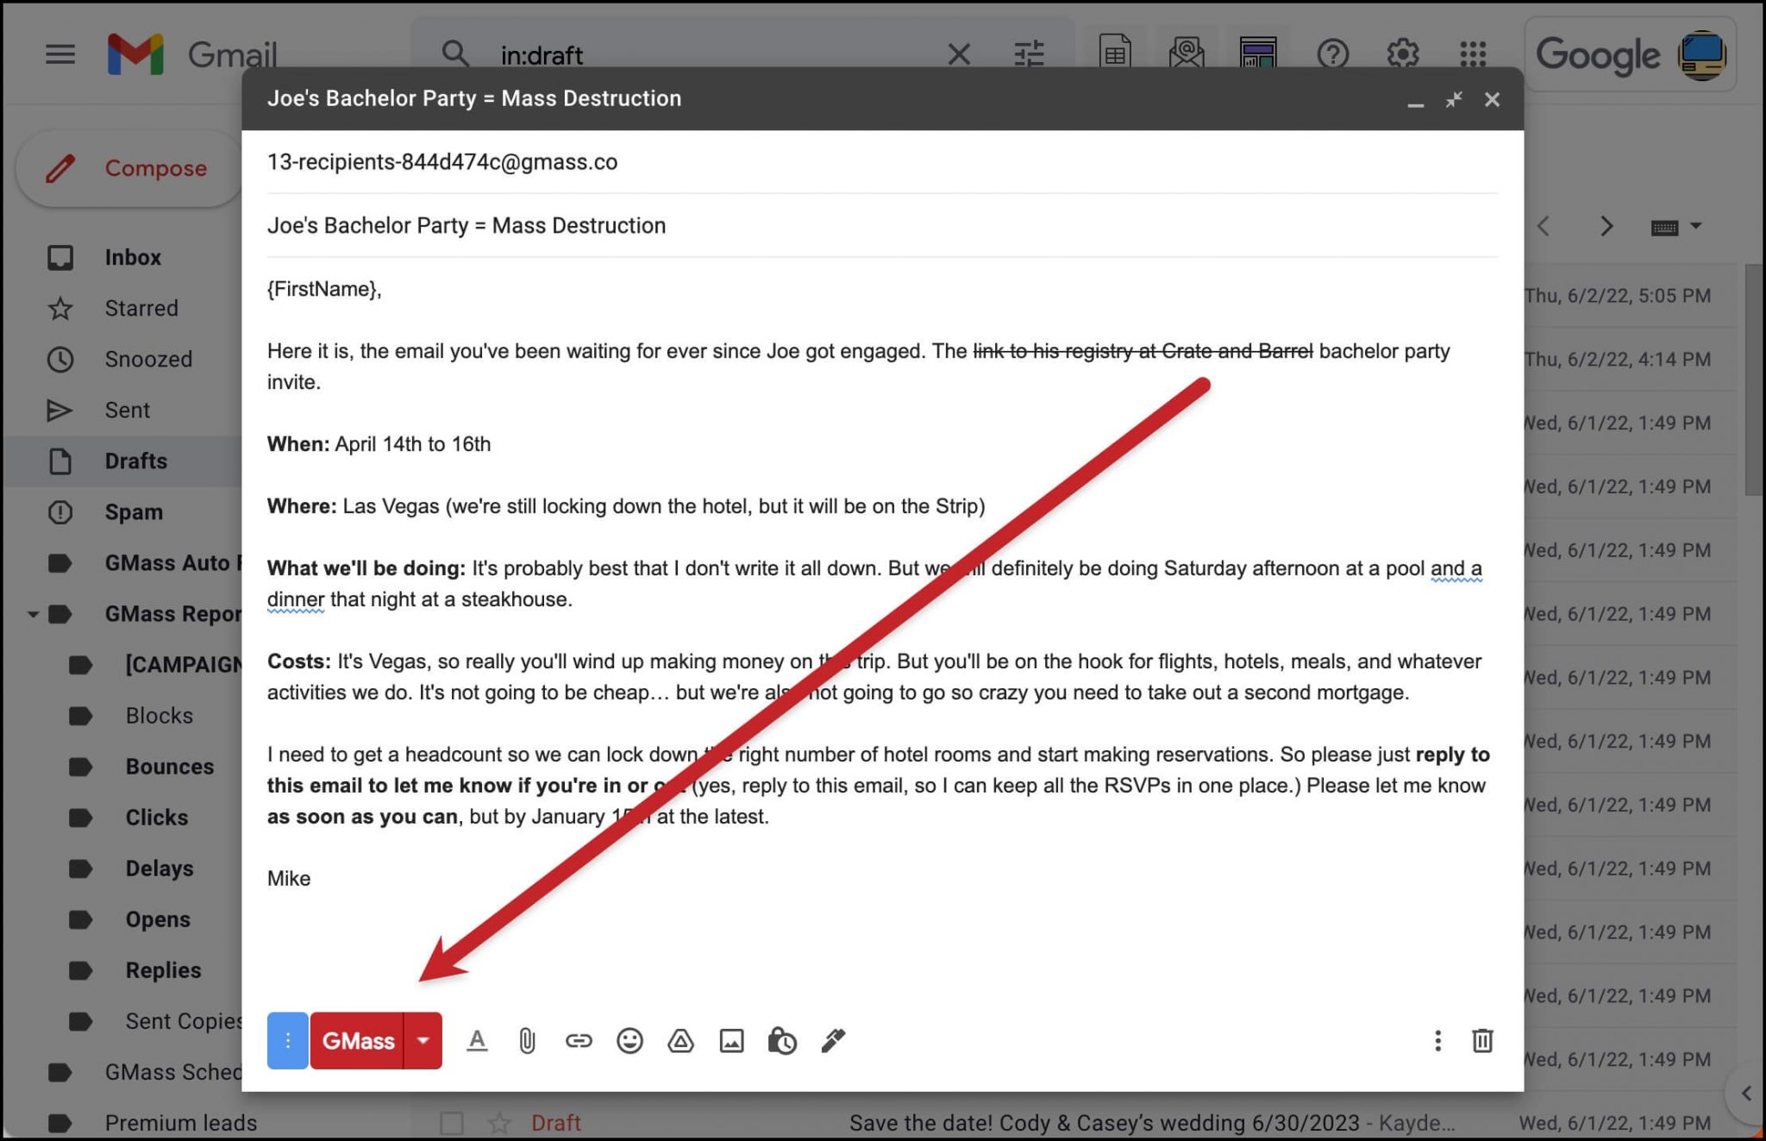
Task: Click the attachment paperclip icon
Action: [527, 1041]
